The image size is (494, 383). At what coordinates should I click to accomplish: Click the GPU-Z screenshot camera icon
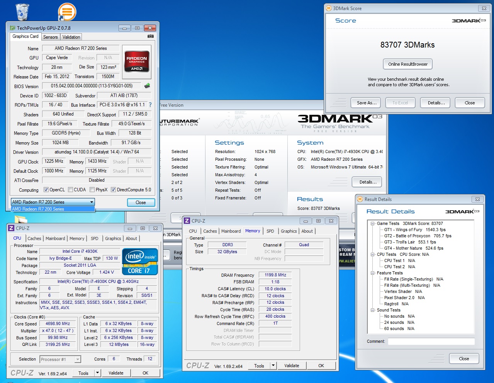tap(151, 36)
